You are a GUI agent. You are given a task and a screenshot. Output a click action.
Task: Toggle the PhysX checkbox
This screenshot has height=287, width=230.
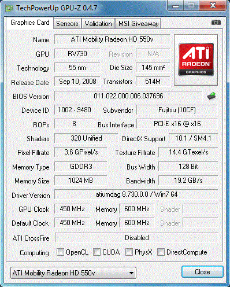coord(129,252)
